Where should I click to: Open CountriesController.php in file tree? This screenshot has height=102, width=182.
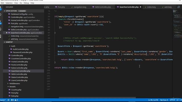pos(23,59)
